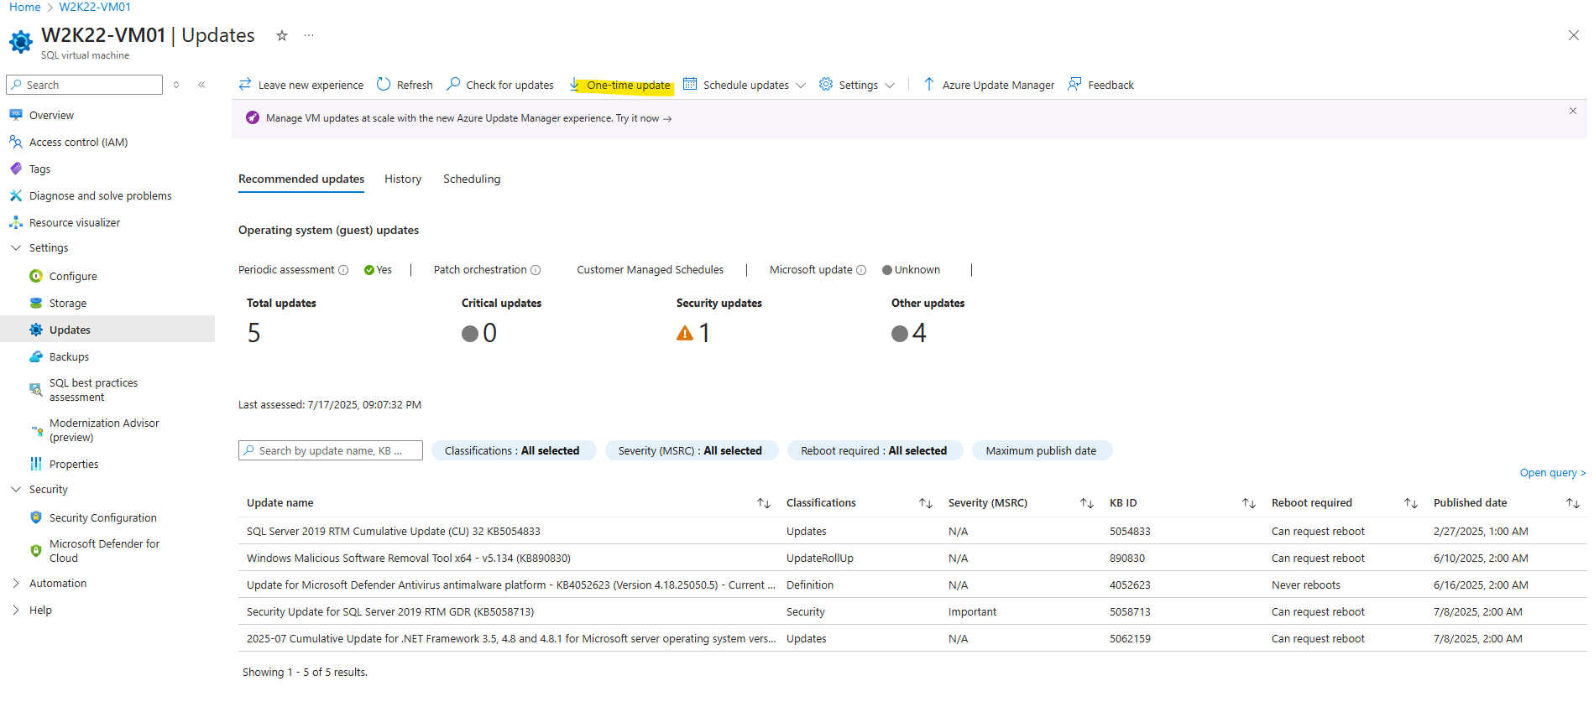Click the Home breadcrumb link
1594x712 pixels.
coord(25,7)
